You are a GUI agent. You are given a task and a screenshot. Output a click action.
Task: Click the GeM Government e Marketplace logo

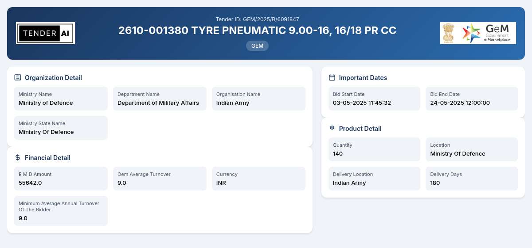point(487,33)
